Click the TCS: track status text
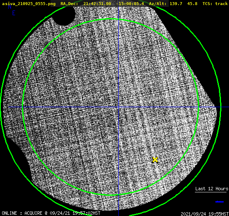The width and height of the screenshot is (229, 216). [x=215, y=3]
